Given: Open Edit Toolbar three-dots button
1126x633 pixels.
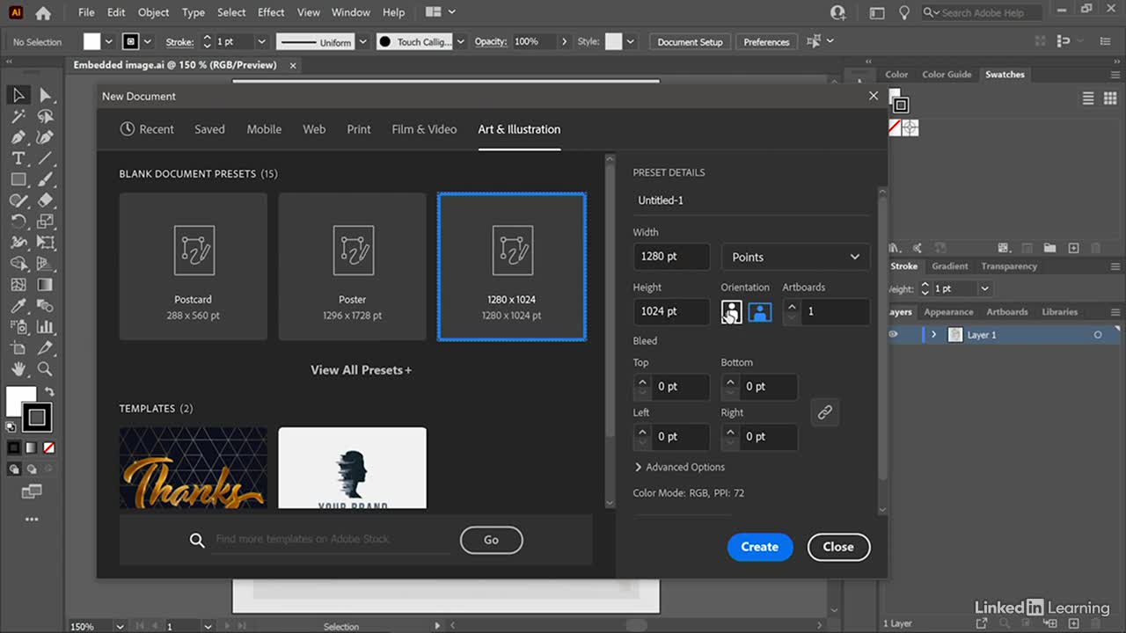Looking at the screenshot, I should 32,520.
